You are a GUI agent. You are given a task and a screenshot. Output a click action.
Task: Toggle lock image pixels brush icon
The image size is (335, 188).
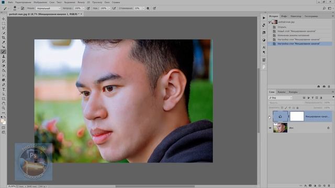tap(286, 108)
